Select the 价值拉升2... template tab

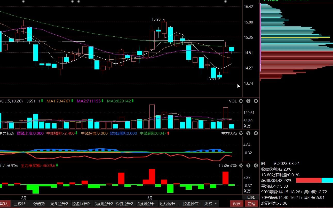(126, 204)
